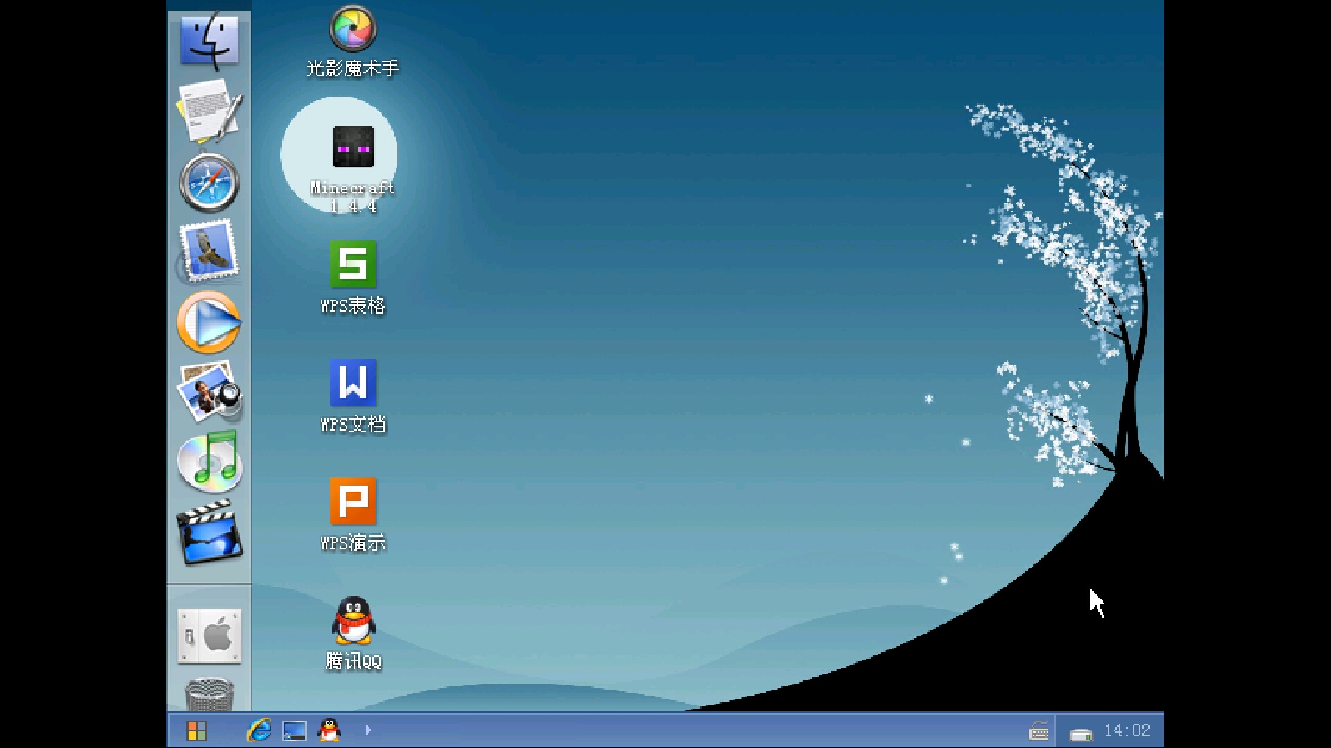Open iMovie clapperboard icon in dock
1331x748 pixels.
(x=209, y=532)
